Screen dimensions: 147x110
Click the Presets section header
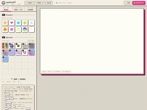tap(18, 15)
